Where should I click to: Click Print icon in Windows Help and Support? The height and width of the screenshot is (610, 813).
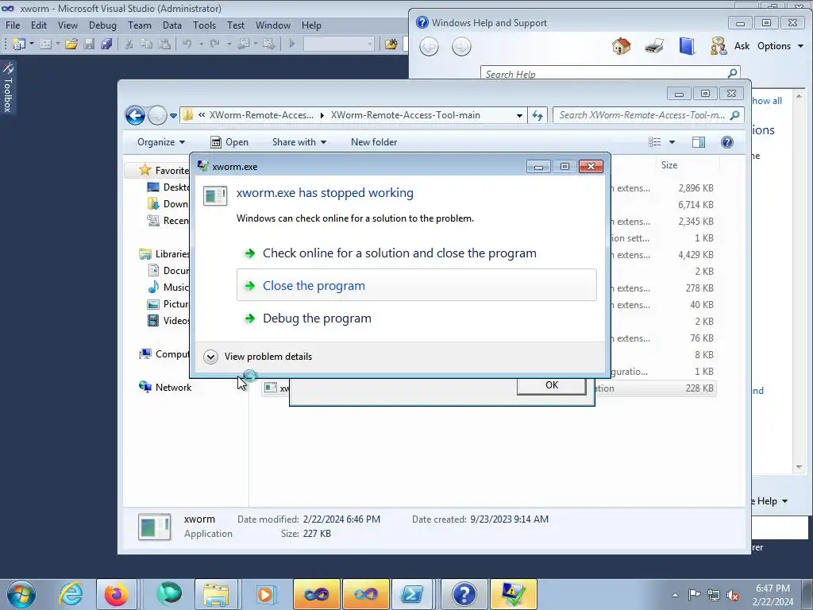click(x=654, y=46)
